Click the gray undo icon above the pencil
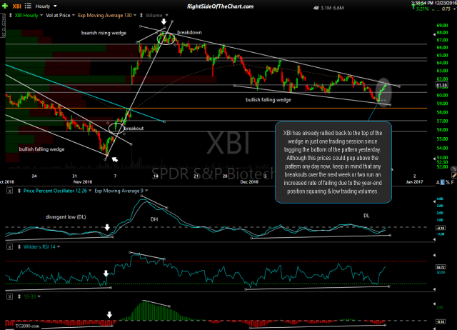This screenshot has height=330, width=457. point(453,169)
